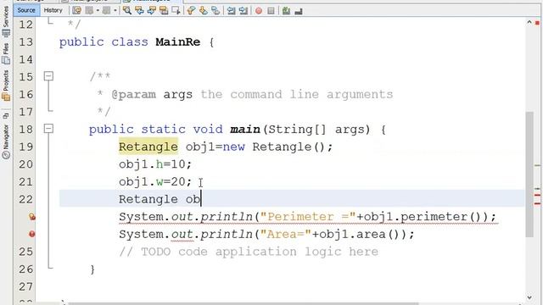Click the error hint lightbulb on Perimeter line

[x=32, y=217]
